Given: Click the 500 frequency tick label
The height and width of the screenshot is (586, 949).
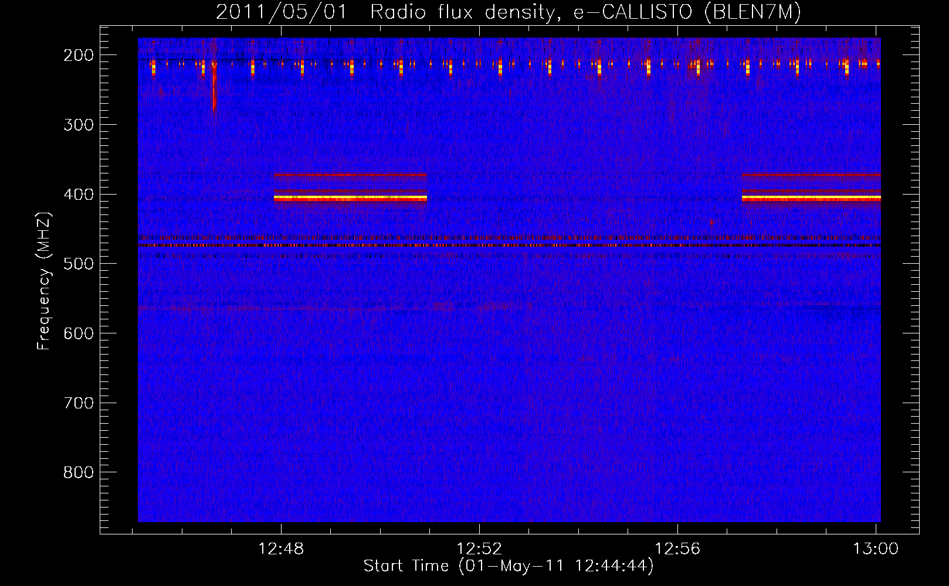Looking at the screenshot, I should [x=79, y=264].
